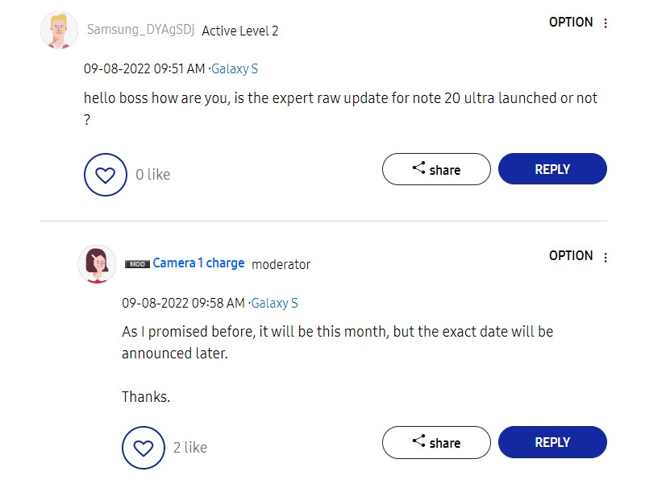The height and width of the screenshot is (484, 670).
Task: Like the moderator's reply with heart icon
Action: 144,448
